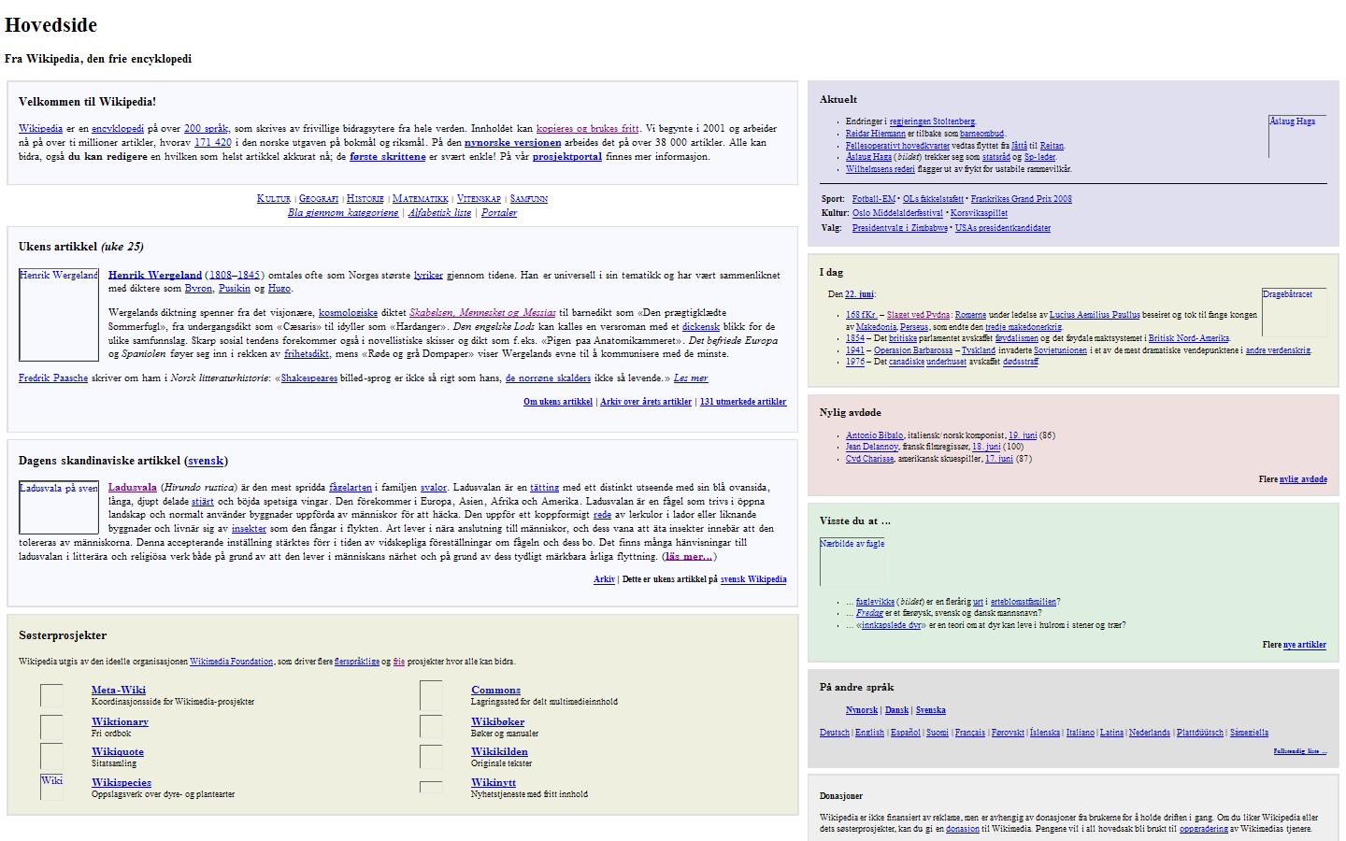Open the Wikinytt project link
This screenshot has height=841, width=1346.
[494, 783]
